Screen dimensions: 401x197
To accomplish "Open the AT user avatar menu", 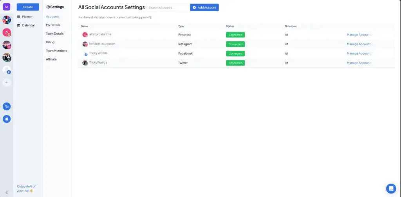I will 7,7.
